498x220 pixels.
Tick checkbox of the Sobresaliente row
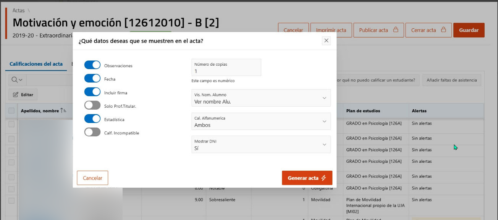pos(11,201)
